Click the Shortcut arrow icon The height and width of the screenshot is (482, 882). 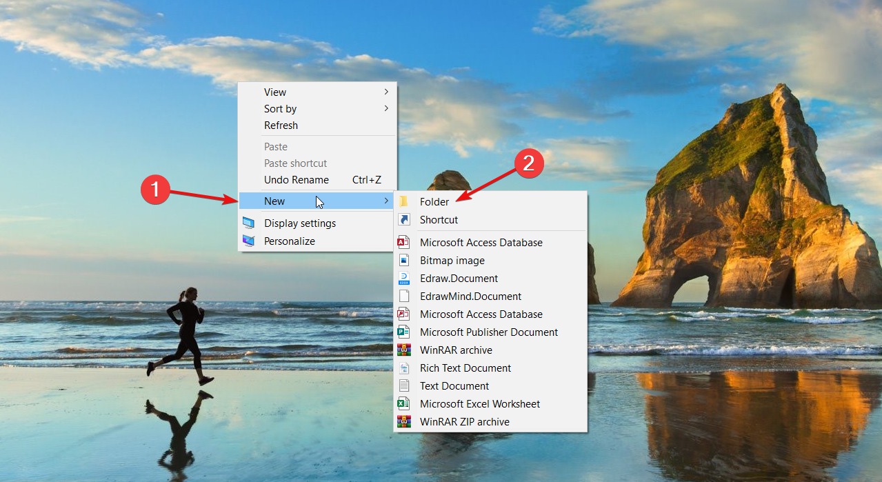[404, 220]
